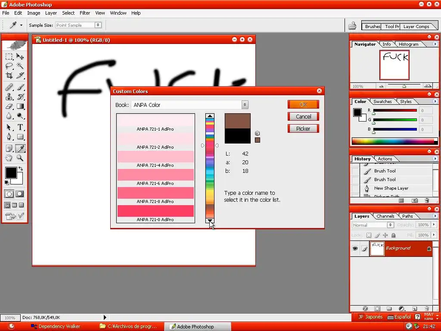
Task: Toggle lock all in Layers panel
Action: [x=394, y=235]
